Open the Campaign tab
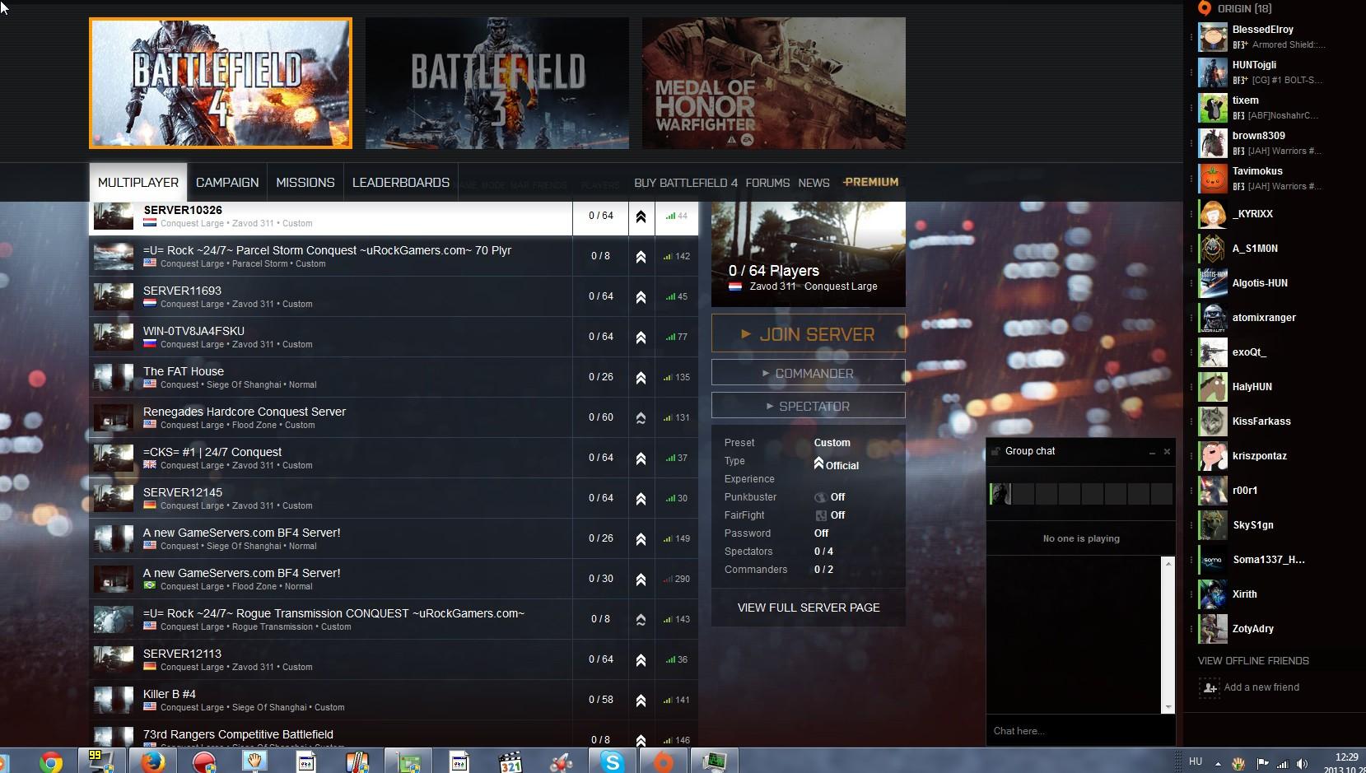The image size is (1366, 773). click(227, 183)
